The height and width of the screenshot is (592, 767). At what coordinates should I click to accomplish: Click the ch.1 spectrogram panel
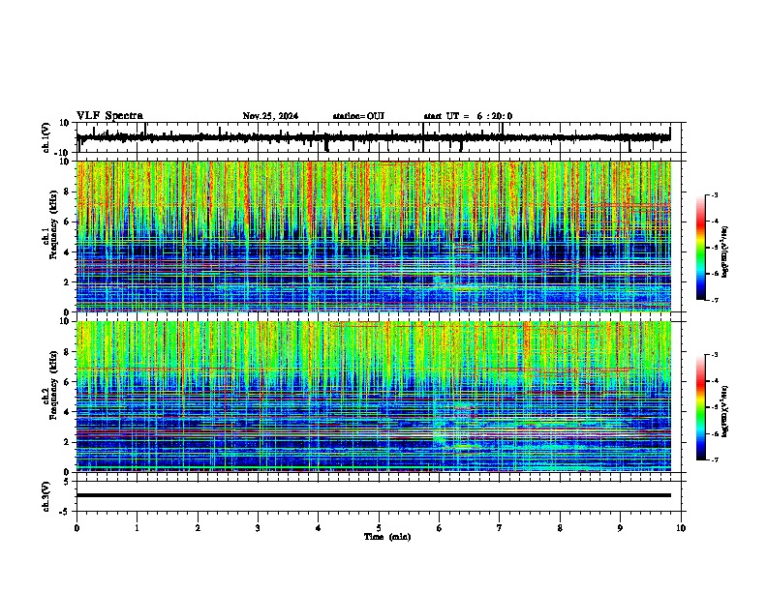coord(374,236)
